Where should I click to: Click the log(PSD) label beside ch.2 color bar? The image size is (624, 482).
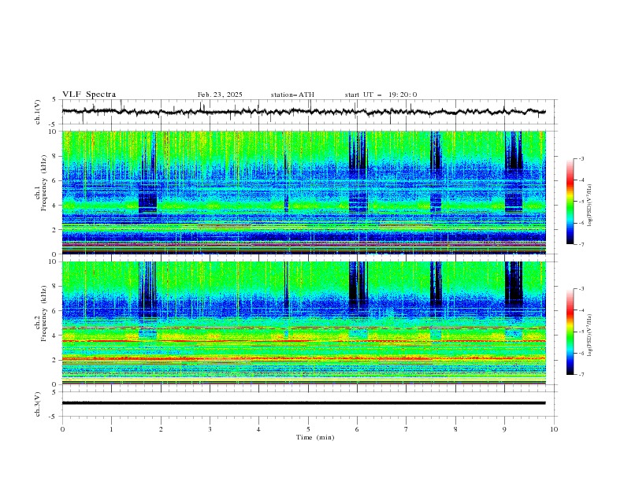click(x=590, y=336)
